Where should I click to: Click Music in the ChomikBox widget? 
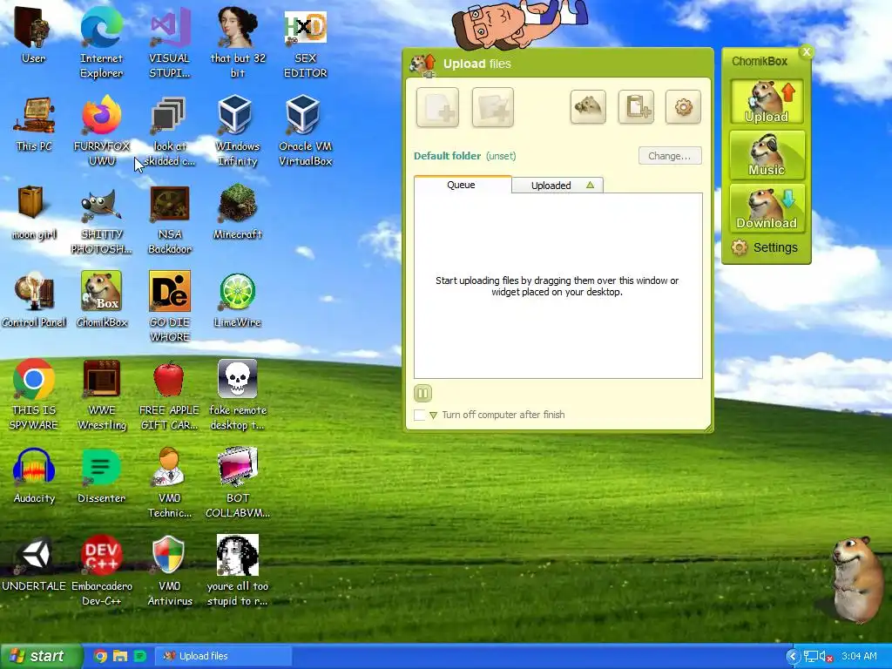(767, 155)
